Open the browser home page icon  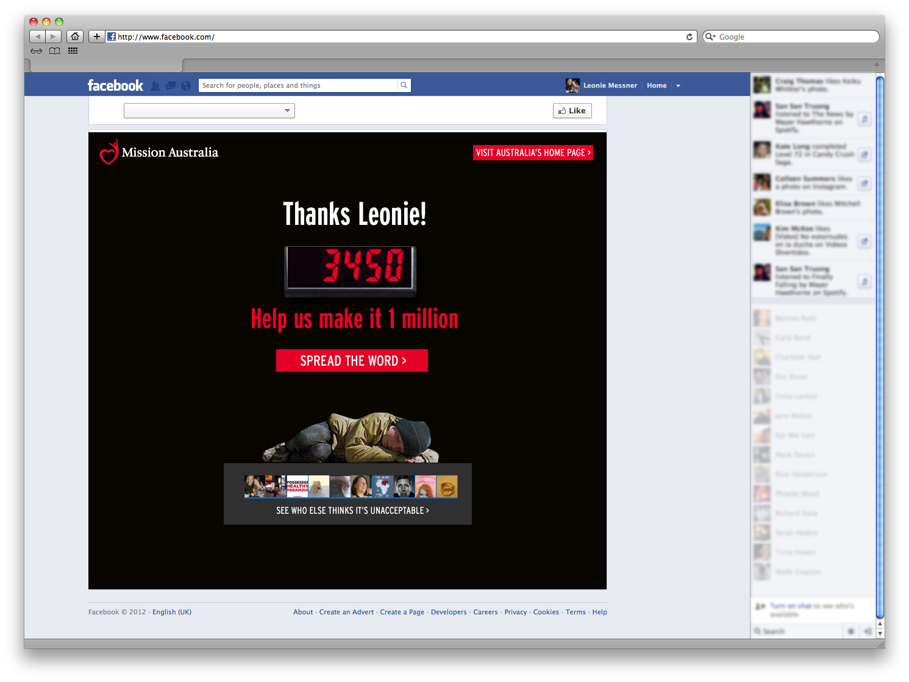coord(75,37)
